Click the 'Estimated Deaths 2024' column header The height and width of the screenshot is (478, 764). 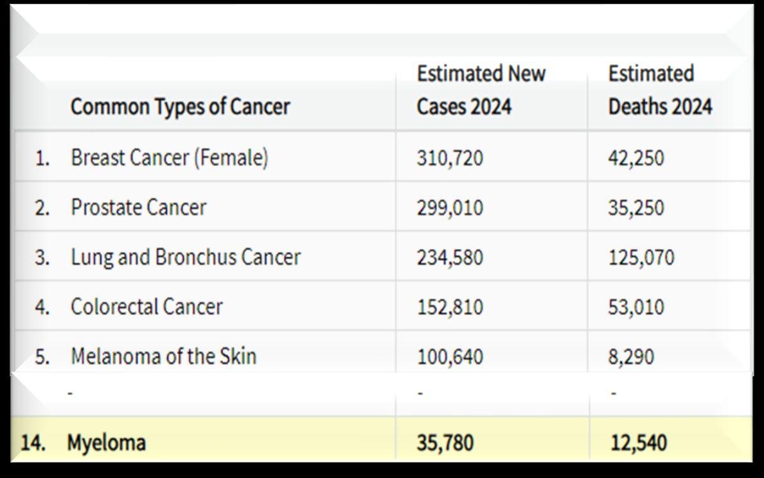[x=660, y=90]
